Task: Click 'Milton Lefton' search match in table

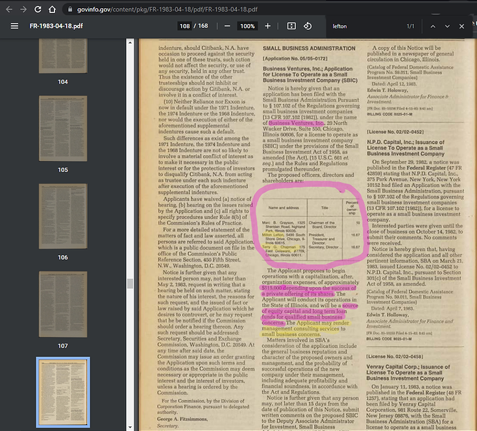Action: click(x=273, y=235)
